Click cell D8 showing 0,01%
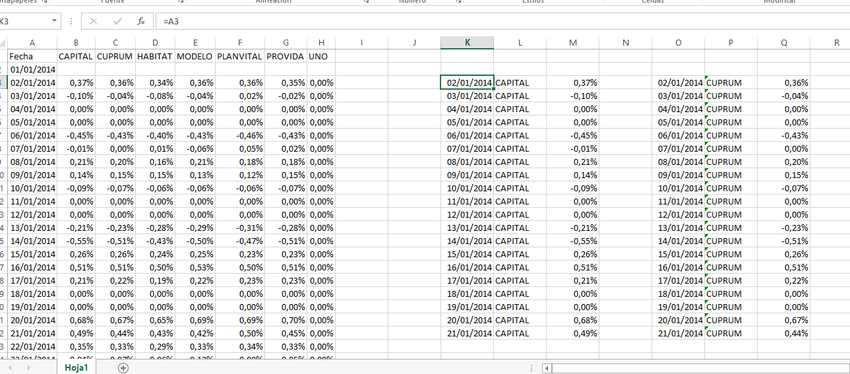 click(x=155, y=148)
